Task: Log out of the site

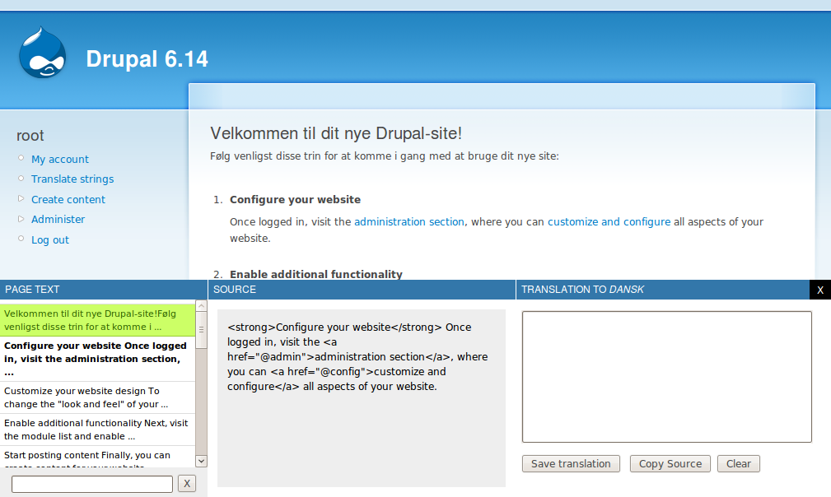Action: 49,239
